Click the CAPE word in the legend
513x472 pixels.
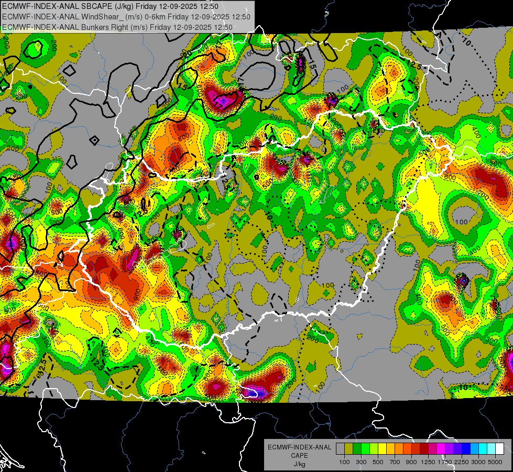[x=299, y=456]
